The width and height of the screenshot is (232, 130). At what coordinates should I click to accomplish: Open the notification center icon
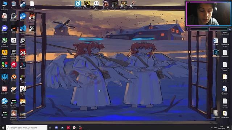point(228,127)
